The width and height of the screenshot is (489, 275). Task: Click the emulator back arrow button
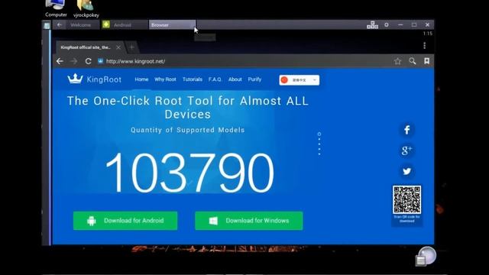[x=60, y=25]
